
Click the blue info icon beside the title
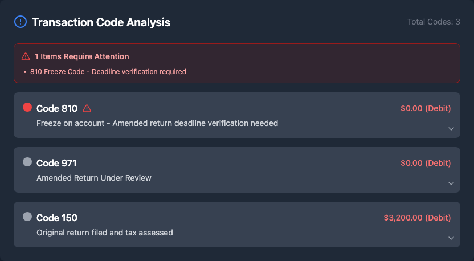[21, 22]
